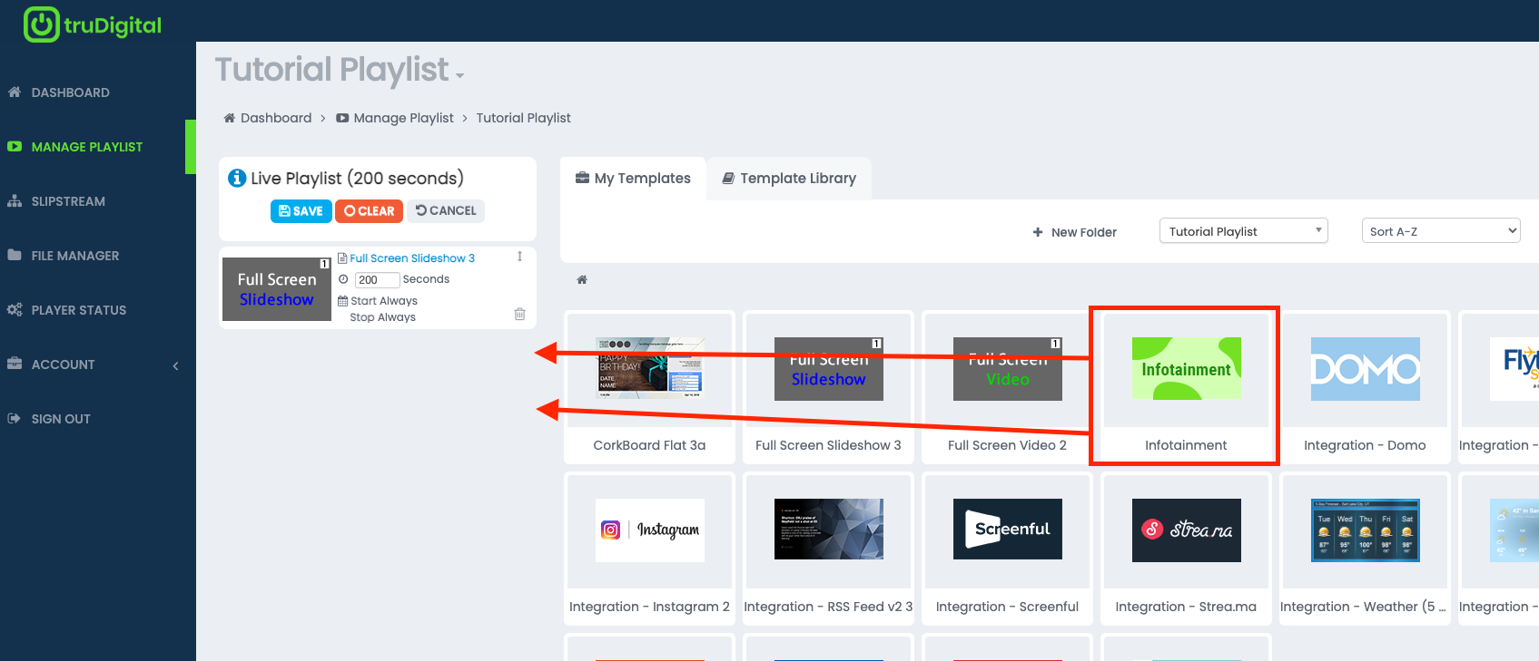Viewport: 1539px width, 661px height.
Task: Click the seconds duration input field
Action: pyautogui.click(x=378, y=279)
